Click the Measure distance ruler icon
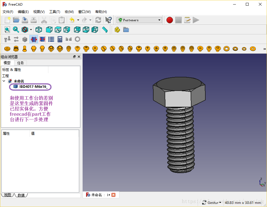The width and height of the screenshot is (267, 207). tap(105, 30)
